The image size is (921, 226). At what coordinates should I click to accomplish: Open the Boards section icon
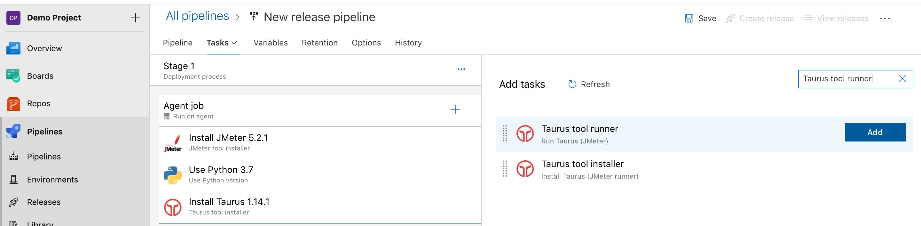(13, 76)
